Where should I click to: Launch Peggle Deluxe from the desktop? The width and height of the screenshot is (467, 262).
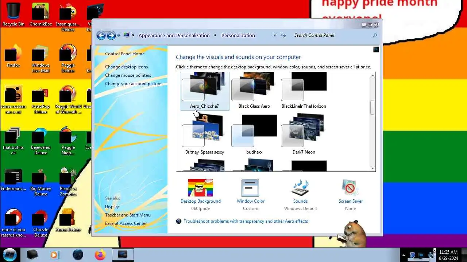68,59
